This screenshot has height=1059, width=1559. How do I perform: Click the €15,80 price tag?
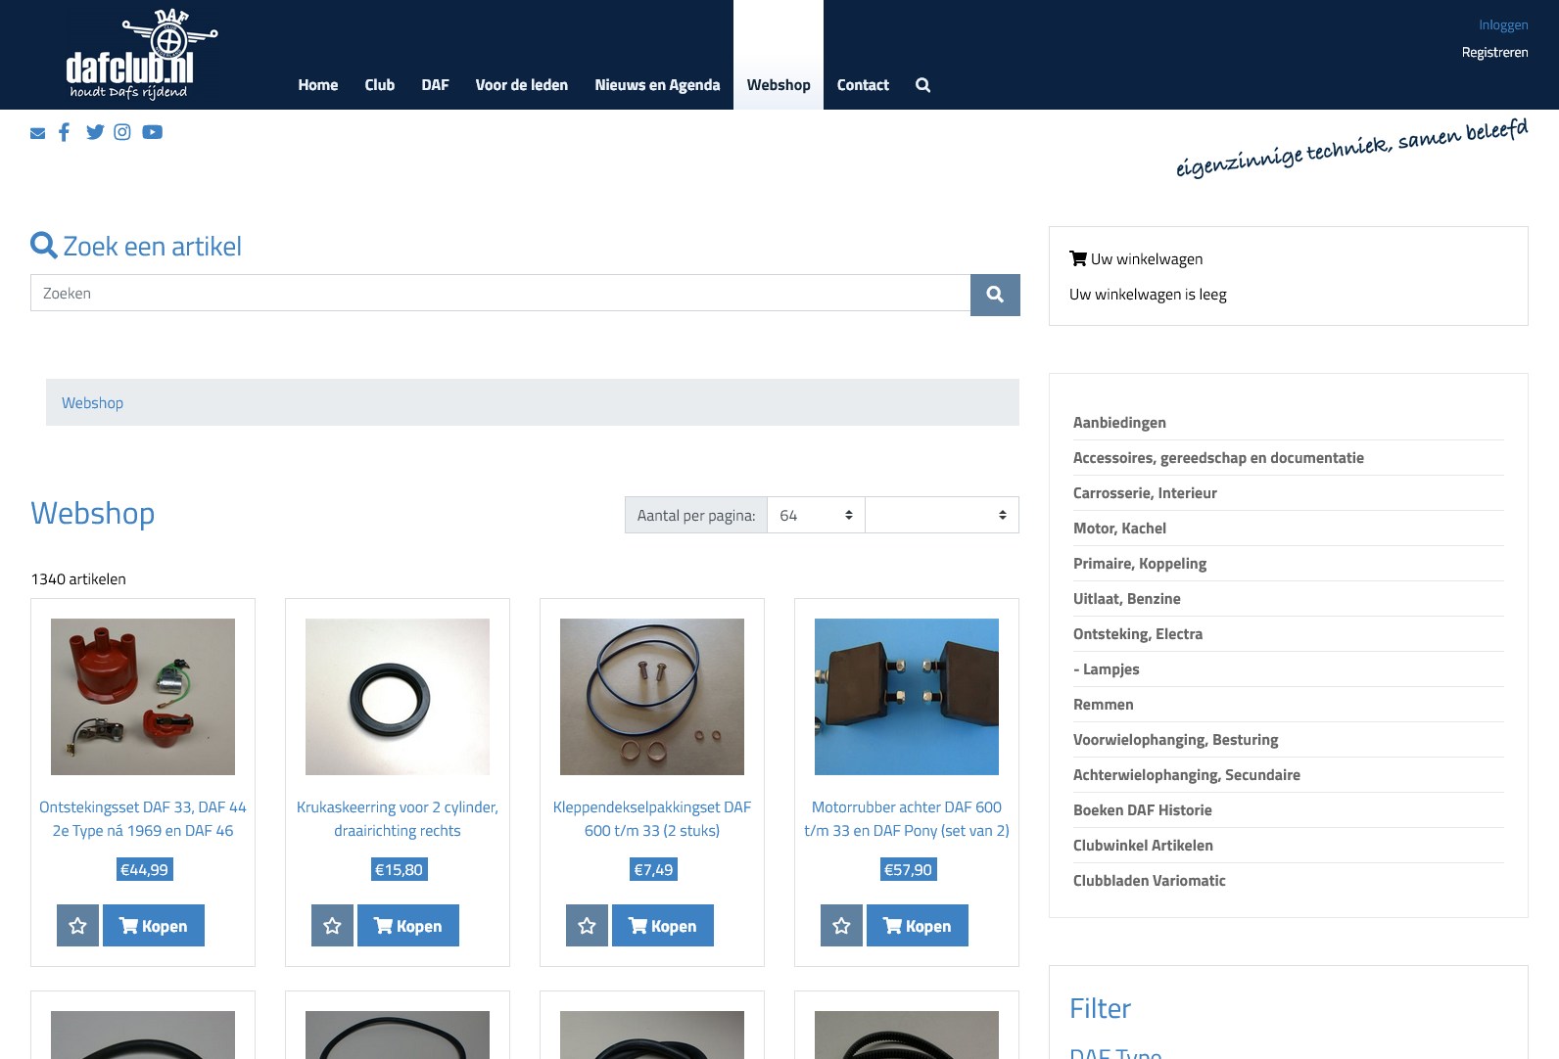399,869
